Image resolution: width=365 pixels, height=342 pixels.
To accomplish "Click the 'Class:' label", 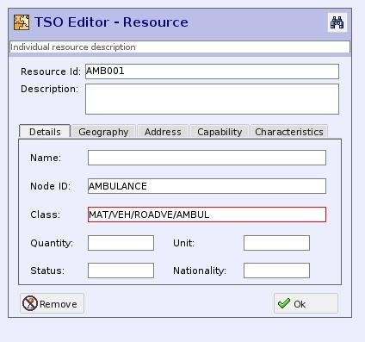I will pyautogui.click(x=46, y=215).
